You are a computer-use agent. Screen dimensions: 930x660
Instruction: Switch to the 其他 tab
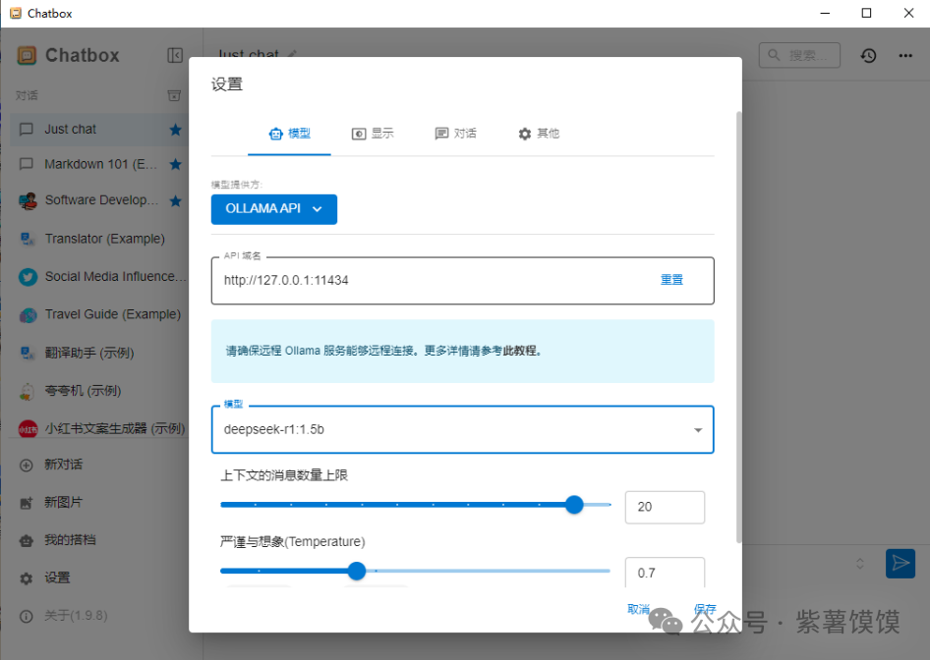coord(539,134)
